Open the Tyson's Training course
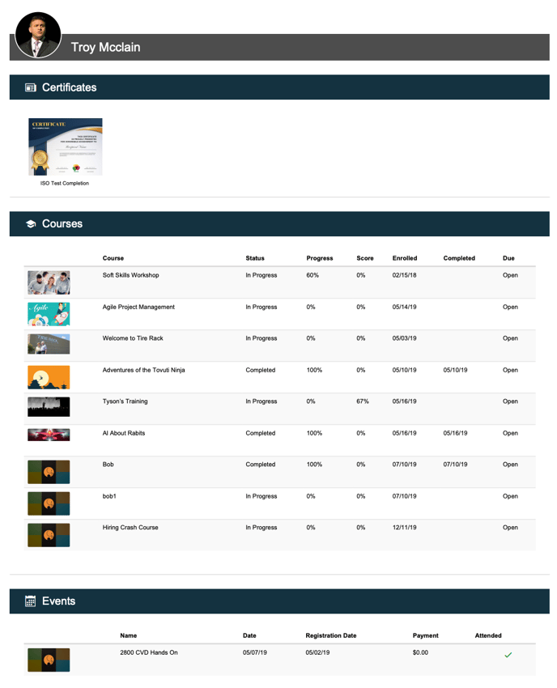Screen dimensions: 557x688 125,401
